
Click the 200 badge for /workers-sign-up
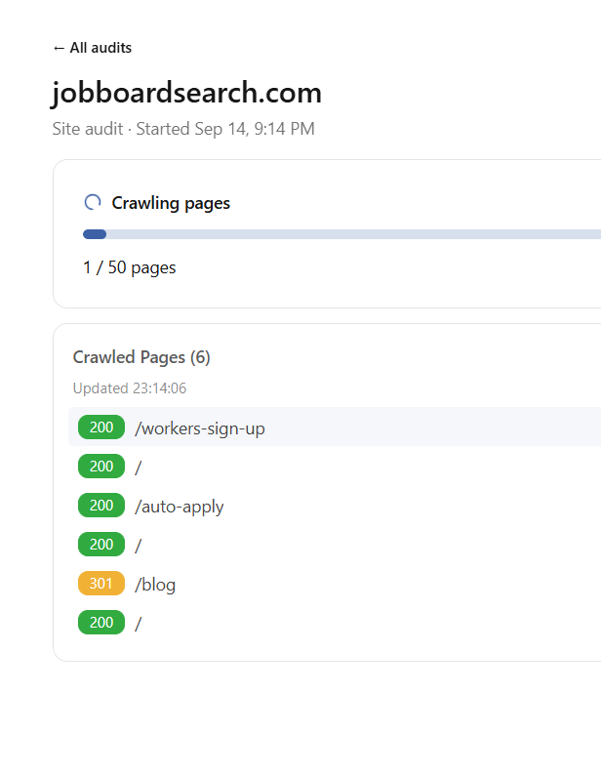click(x=101, y=427)
